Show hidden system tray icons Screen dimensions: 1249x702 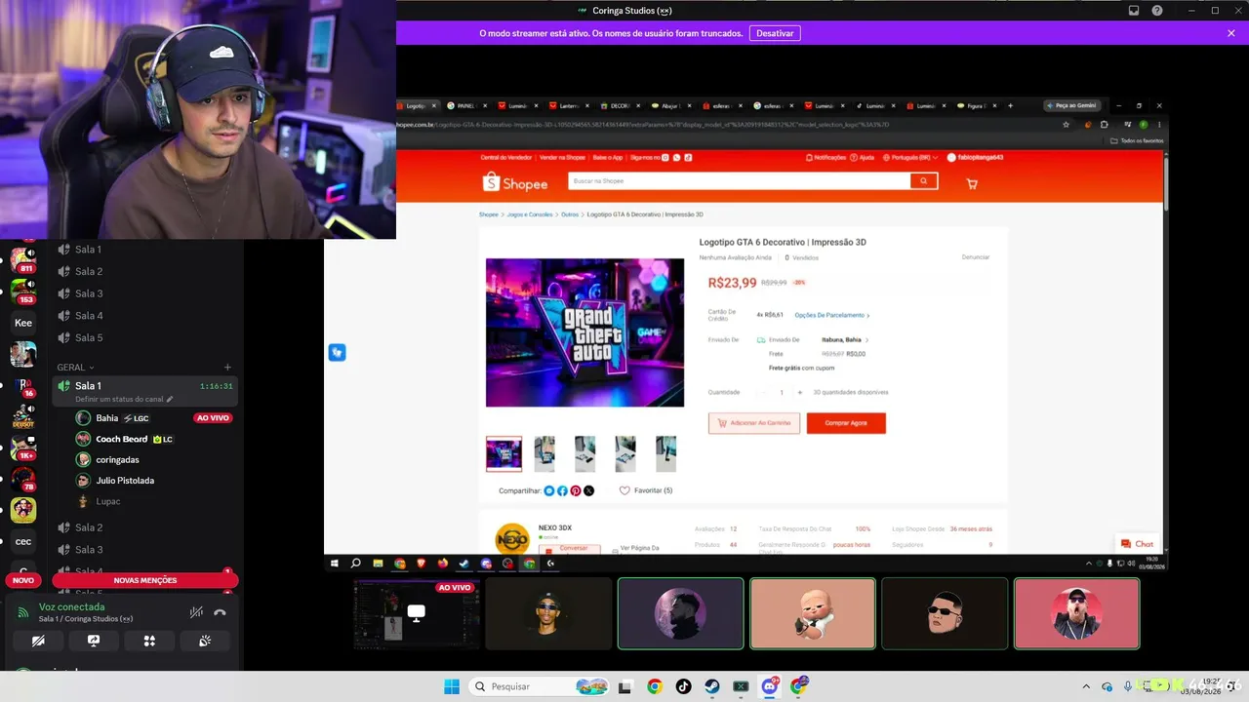(1088, 686)
